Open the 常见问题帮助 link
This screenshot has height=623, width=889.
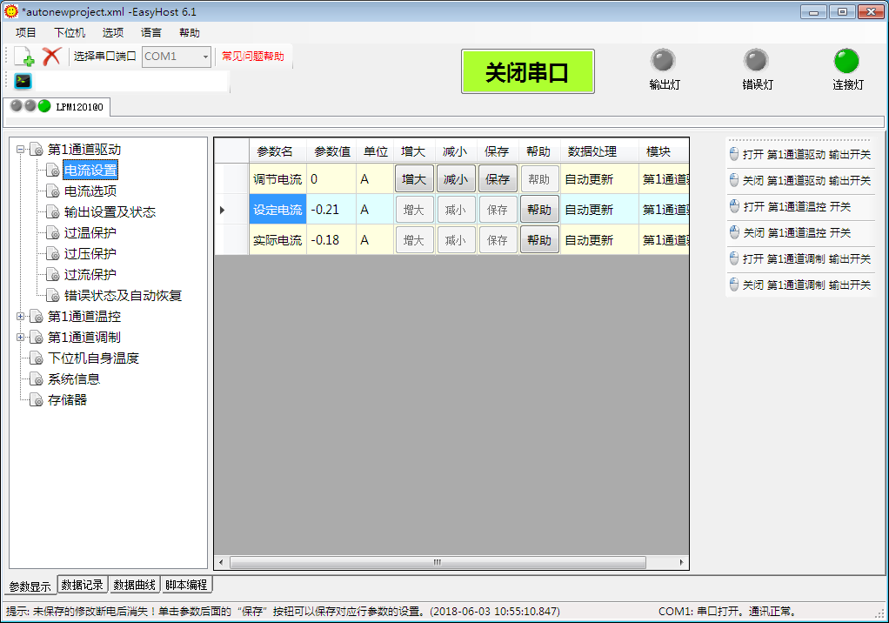tap(252, 57)
